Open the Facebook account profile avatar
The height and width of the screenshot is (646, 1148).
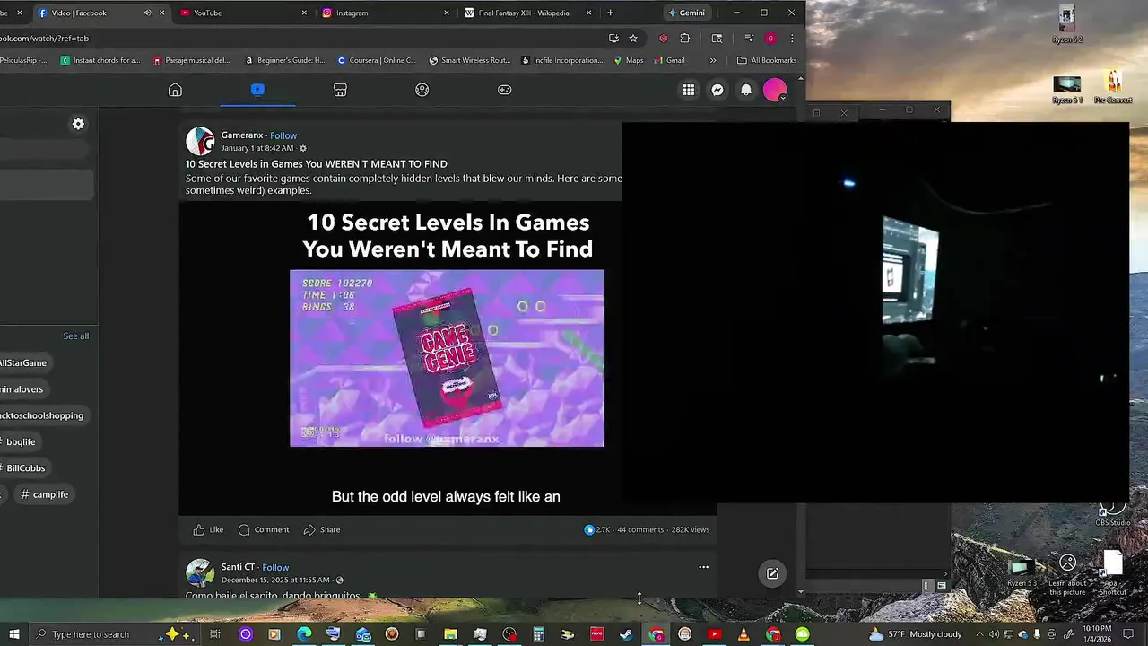click(x=775, y=90)
